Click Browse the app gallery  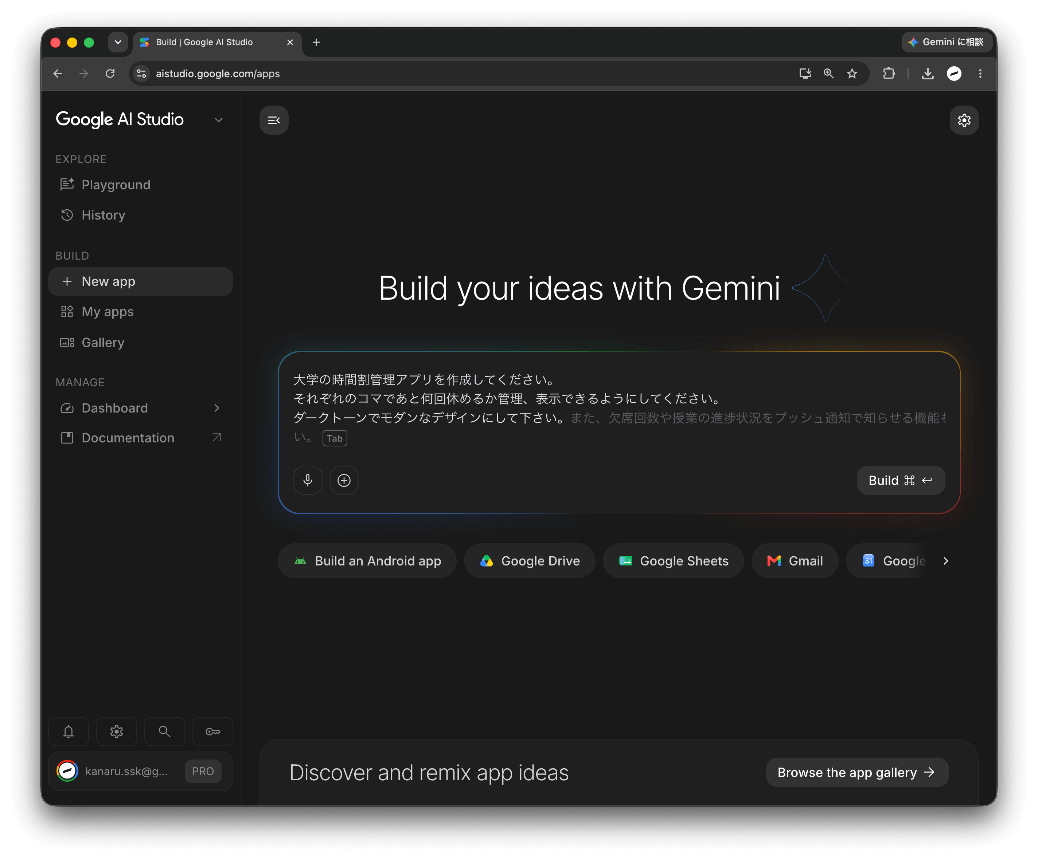tap(857, 772)
